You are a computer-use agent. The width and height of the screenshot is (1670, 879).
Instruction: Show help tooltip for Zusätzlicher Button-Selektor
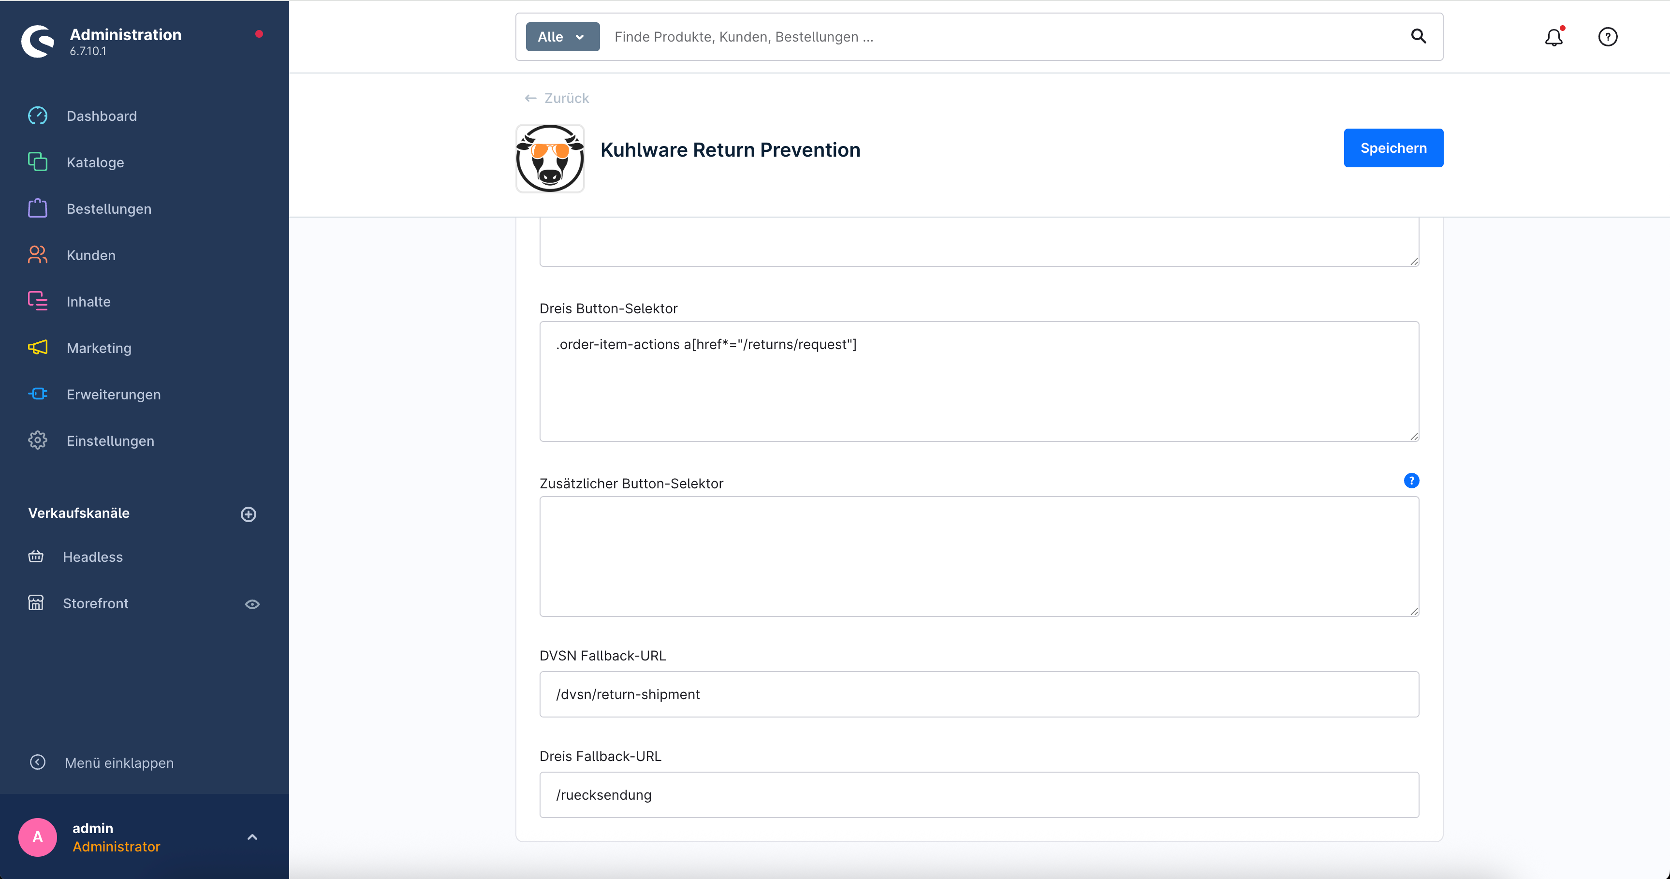(1411, 480)
